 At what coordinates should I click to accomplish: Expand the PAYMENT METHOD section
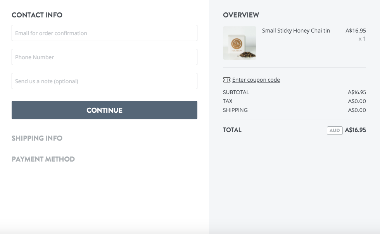tap(44, 159)
